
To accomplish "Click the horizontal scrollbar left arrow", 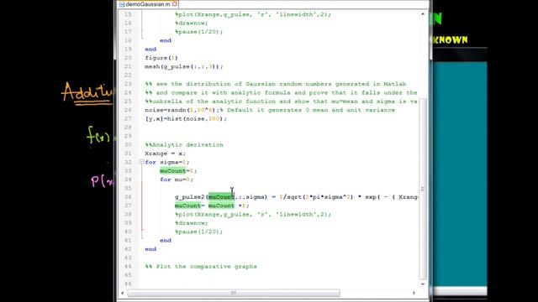I will pyautogui.click(x=123, y=293).
